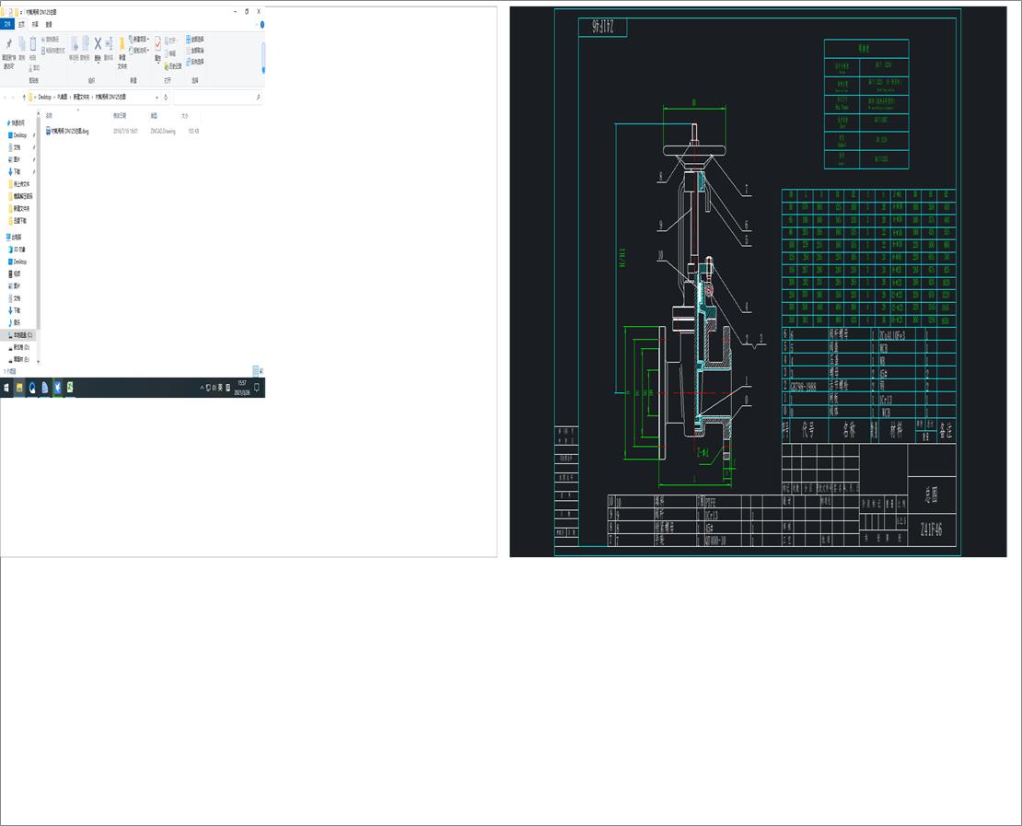Open the Easy access dropdown in ribbon
Image resolution: width=1022 pixels, height=826 pixels.
point(139,51)
